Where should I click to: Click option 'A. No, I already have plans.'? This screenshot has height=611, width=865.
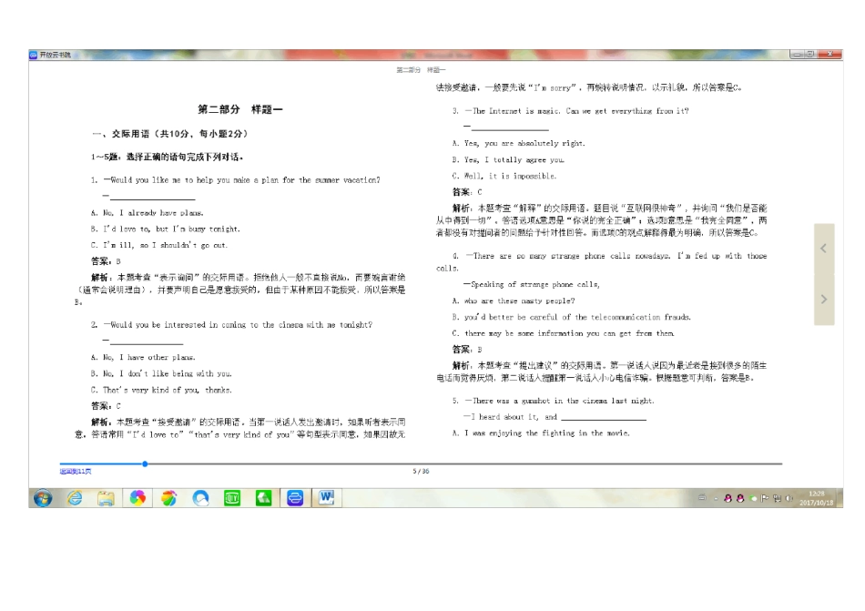tap(148, 213)
